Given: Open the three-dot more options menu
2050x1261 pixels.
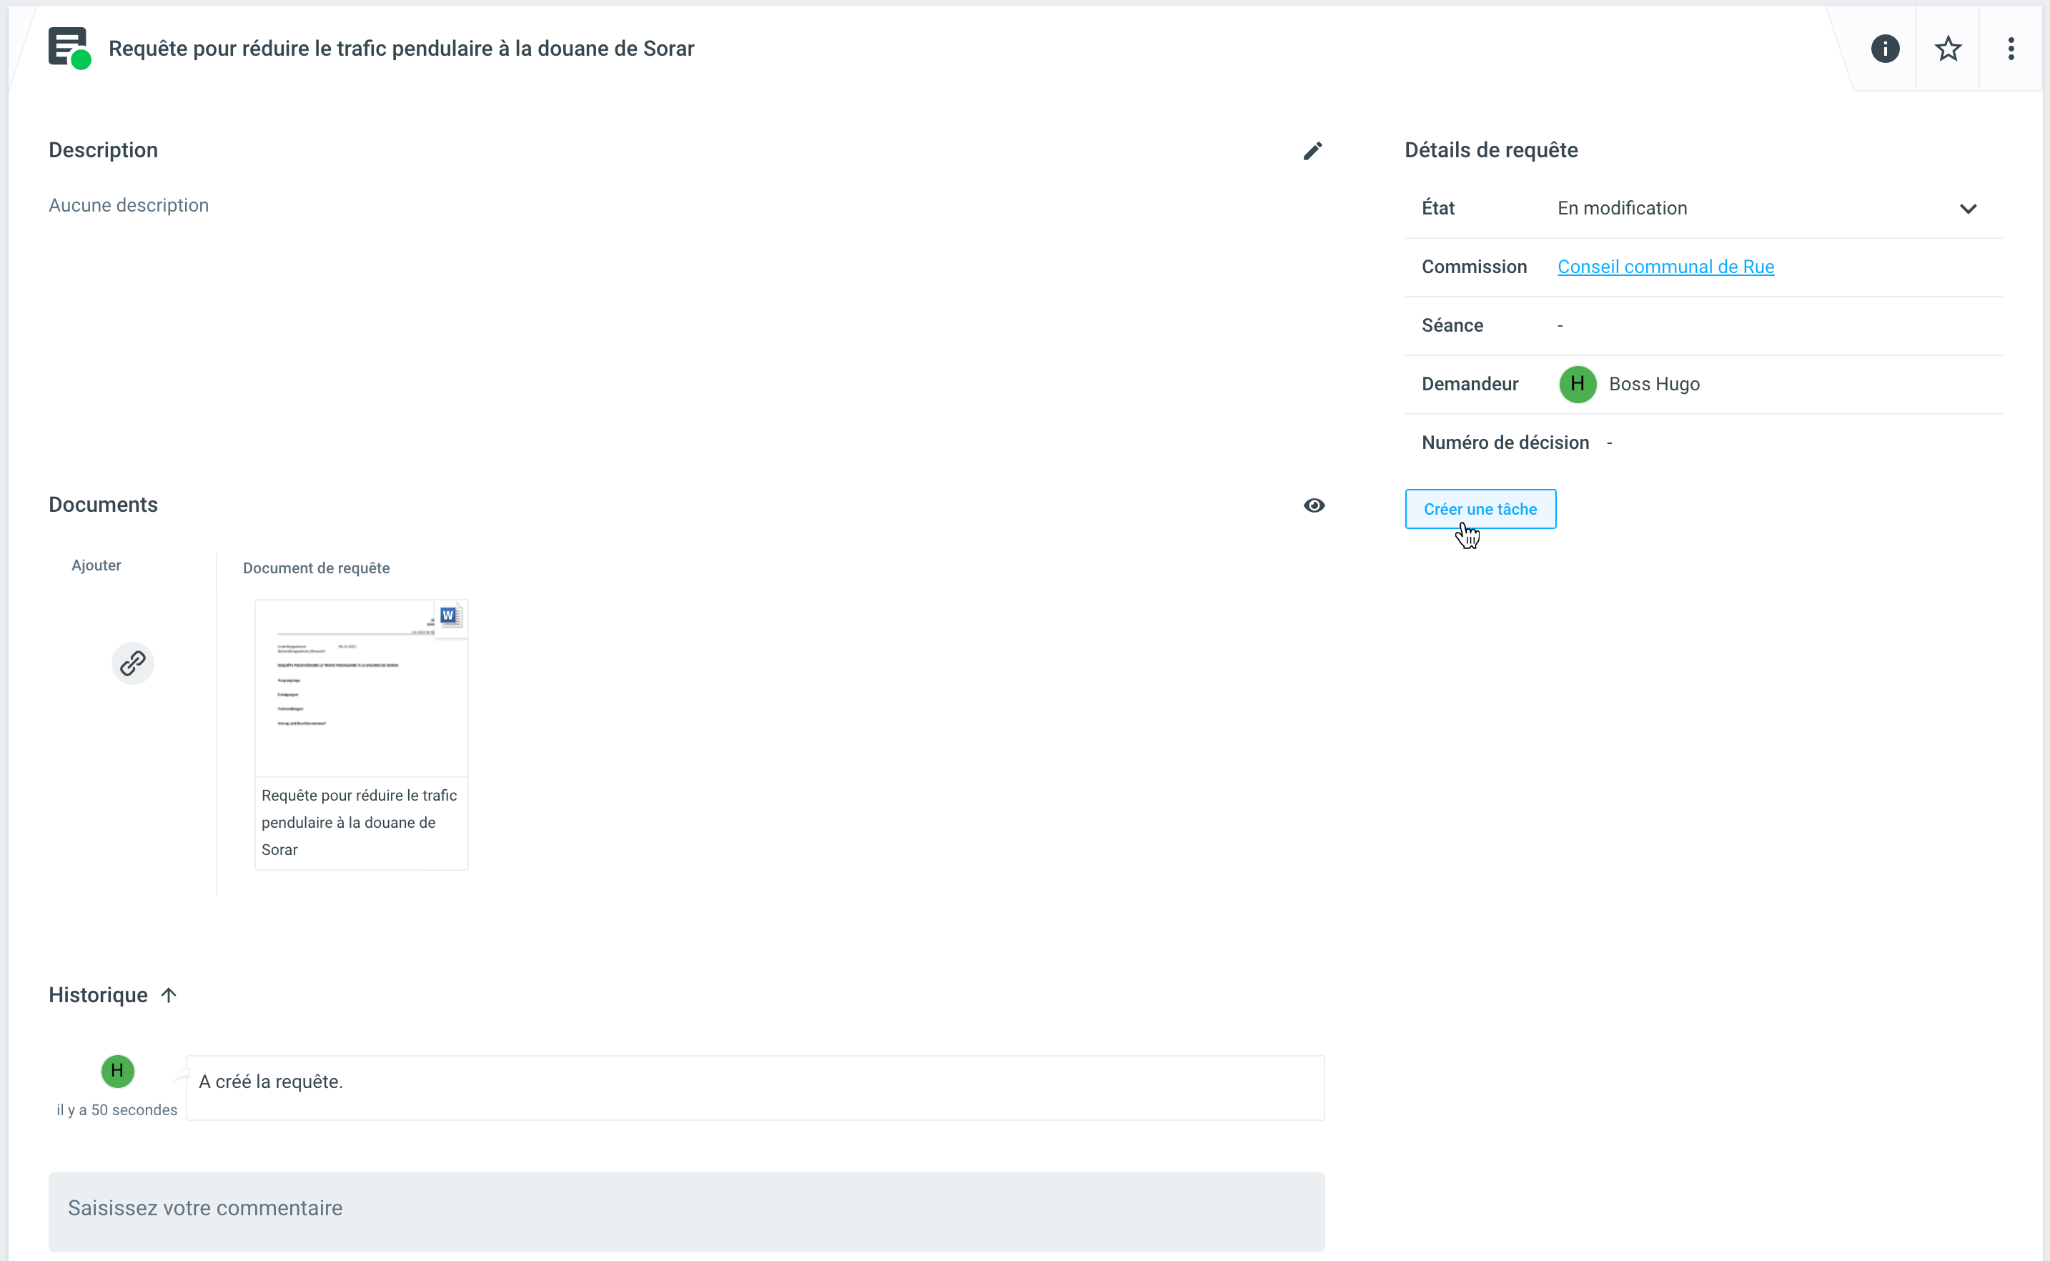Looking at the screenshot, I should pyautogui.click(x=2010, y=49).
